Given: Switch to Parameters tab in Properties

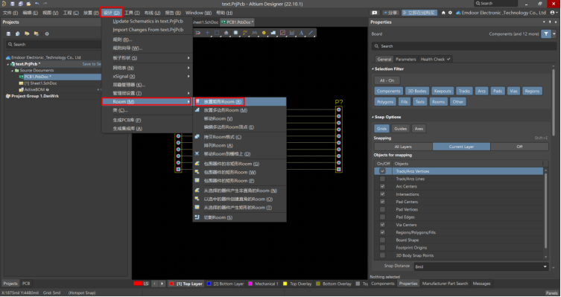Looking at the screenshot, I should click(x=406, y=60).
